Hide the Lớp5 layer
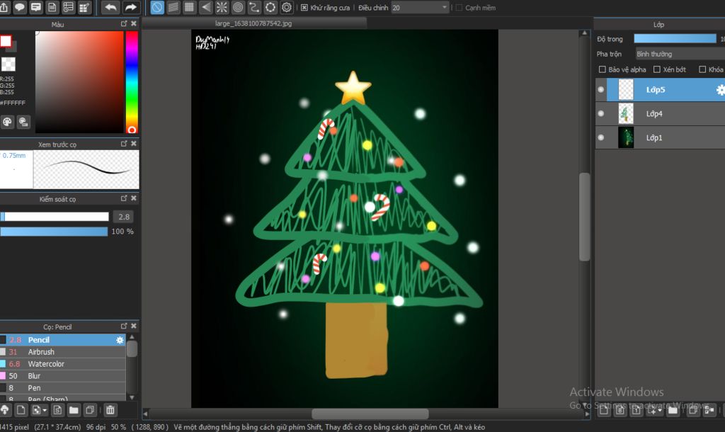This screenshot has height=432, width=725. point(600,90)
